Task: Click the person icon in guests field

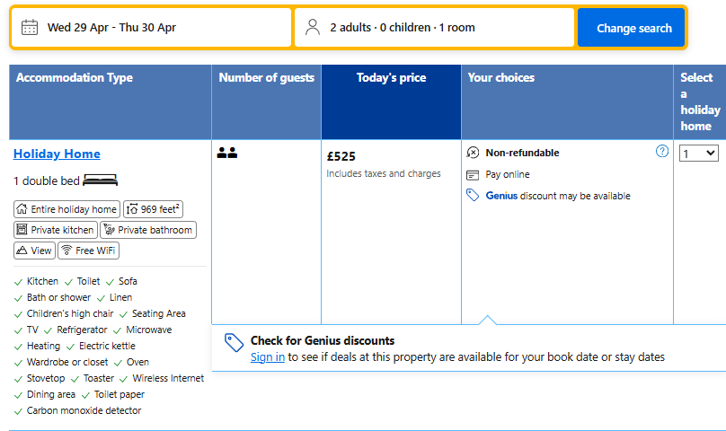Action: 312,27
